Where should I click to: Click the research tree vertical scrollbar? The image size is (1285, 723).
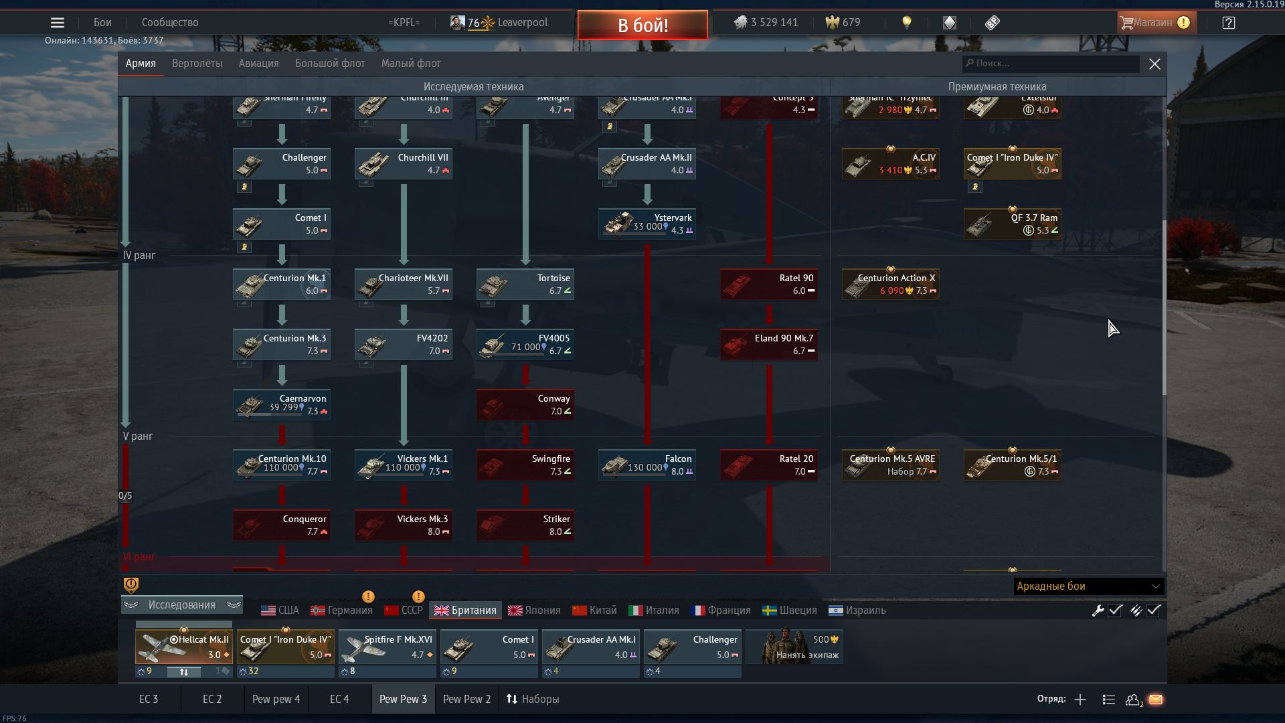(1165, 308)
